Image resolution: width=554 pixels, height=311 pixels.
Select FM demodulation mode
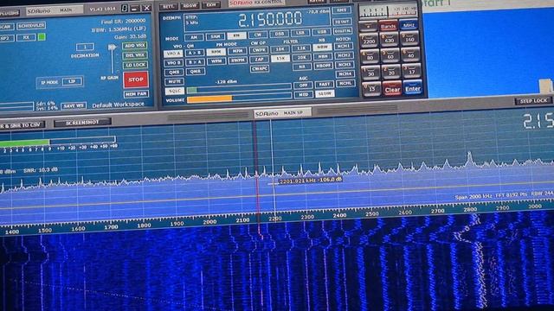(x=236, y=35)
